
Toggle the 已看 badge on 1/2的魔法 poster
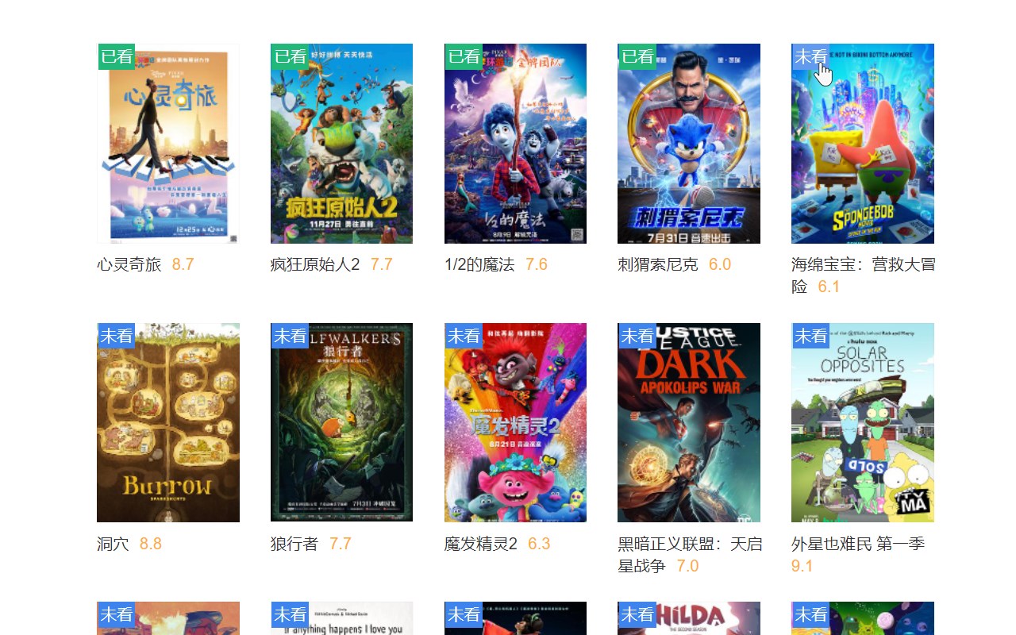464,56
